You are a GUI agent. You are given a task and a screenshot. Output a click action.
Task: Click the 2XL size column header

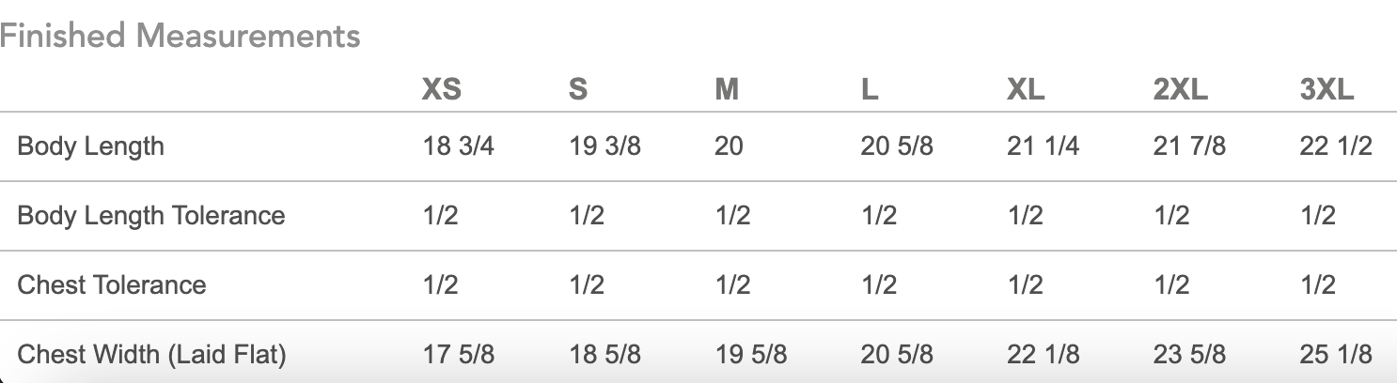pos(1181,90)
